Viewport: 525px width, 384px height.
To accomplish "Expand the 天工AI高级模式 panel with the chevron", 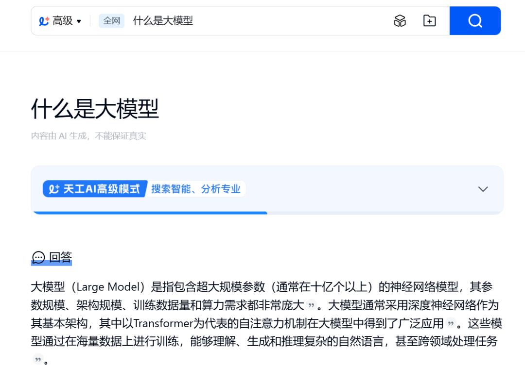I will (483, 189).
